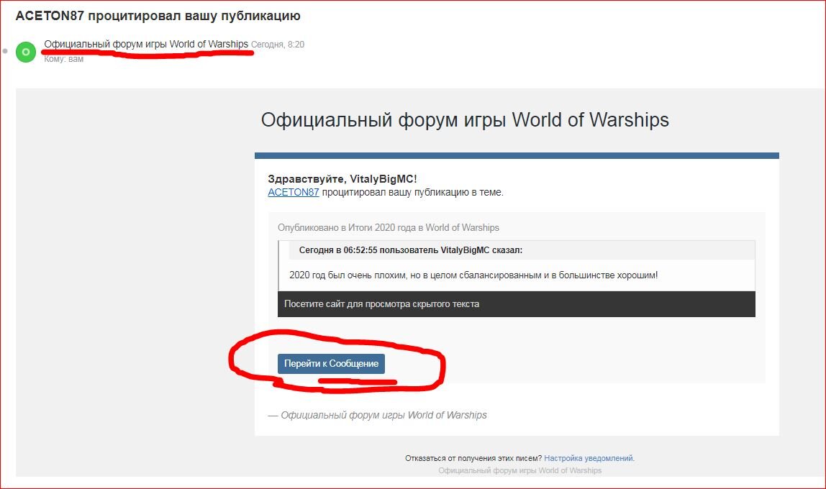Click the Отказаться от получения этих писем text
The height and width of the screenshot is (489, 826).
(x=473, y=458)
